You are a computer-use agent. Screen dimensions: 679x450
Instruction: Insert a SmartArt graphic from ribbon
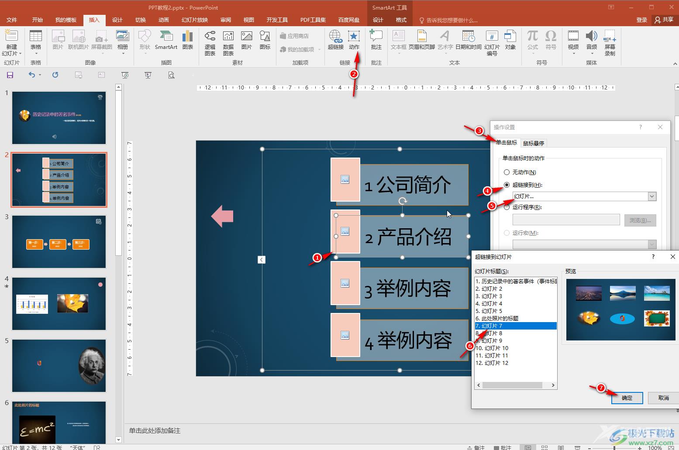(166, 40)
